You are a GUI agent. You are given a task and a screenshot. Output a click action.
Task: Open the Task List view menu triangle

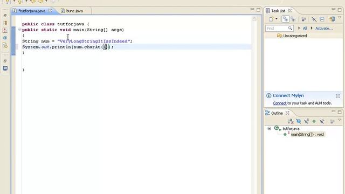(x=340, y=18)
